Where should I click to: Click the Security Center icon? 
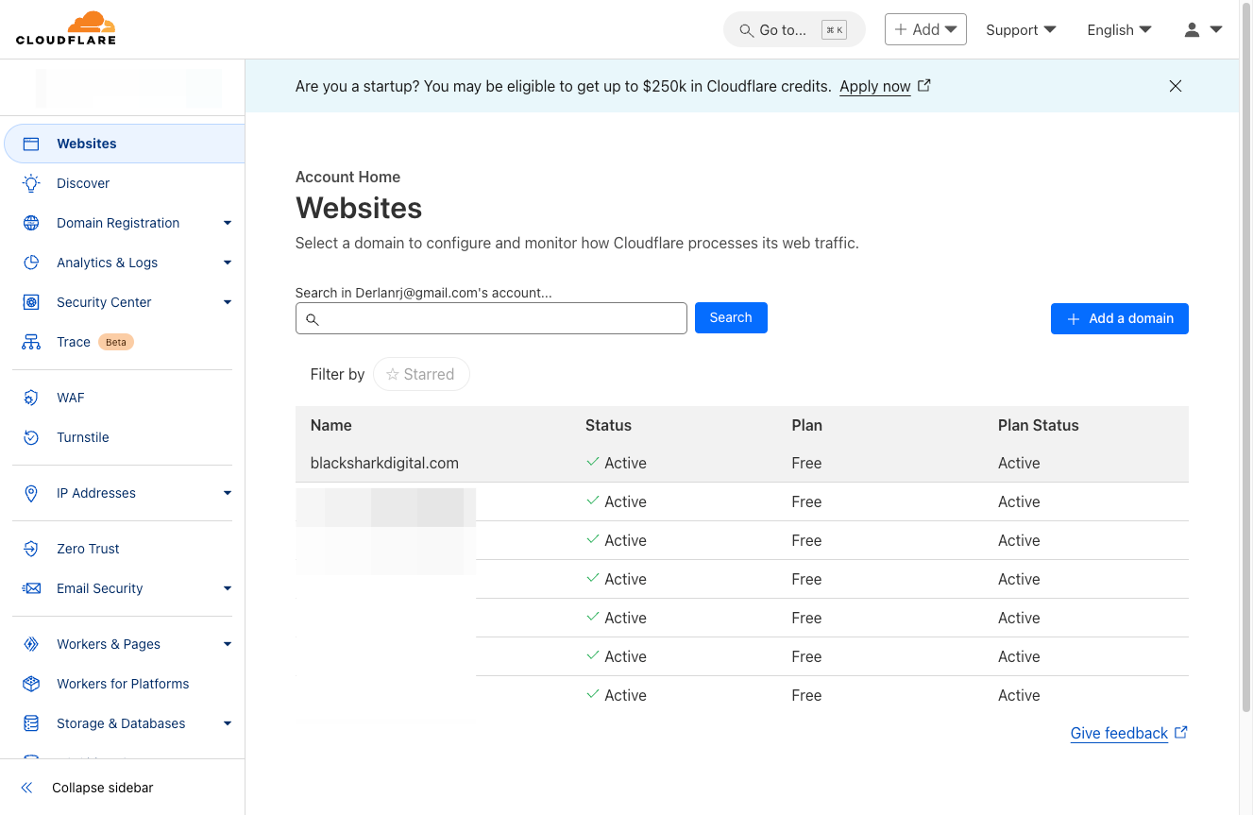[31, 302]
